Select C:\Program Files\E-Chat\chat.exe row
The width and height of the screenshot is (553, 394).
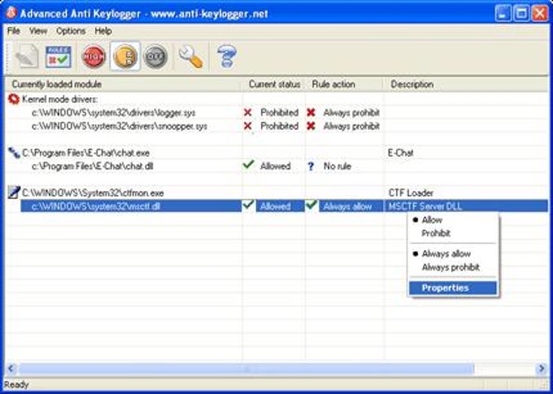coord(276,153)
